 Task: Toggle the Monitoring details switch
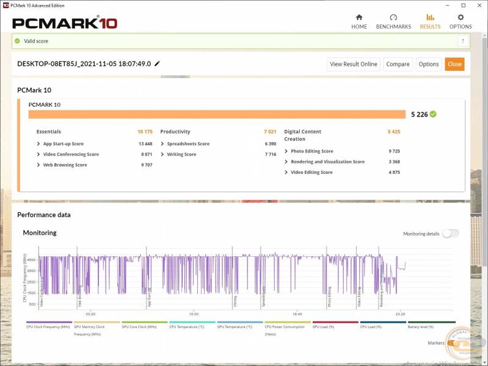point(450,234)
